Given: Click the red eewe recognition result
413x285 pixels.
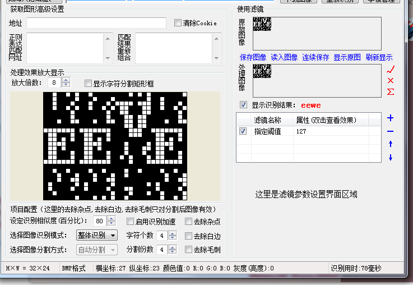Looking at the screenshot, I should pos(311,105).
